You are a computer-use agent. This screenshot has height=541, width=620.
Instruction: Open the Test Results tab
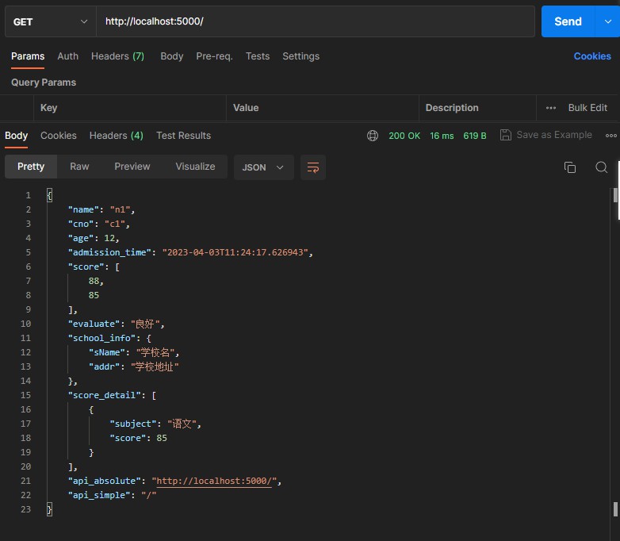(183, 136)
